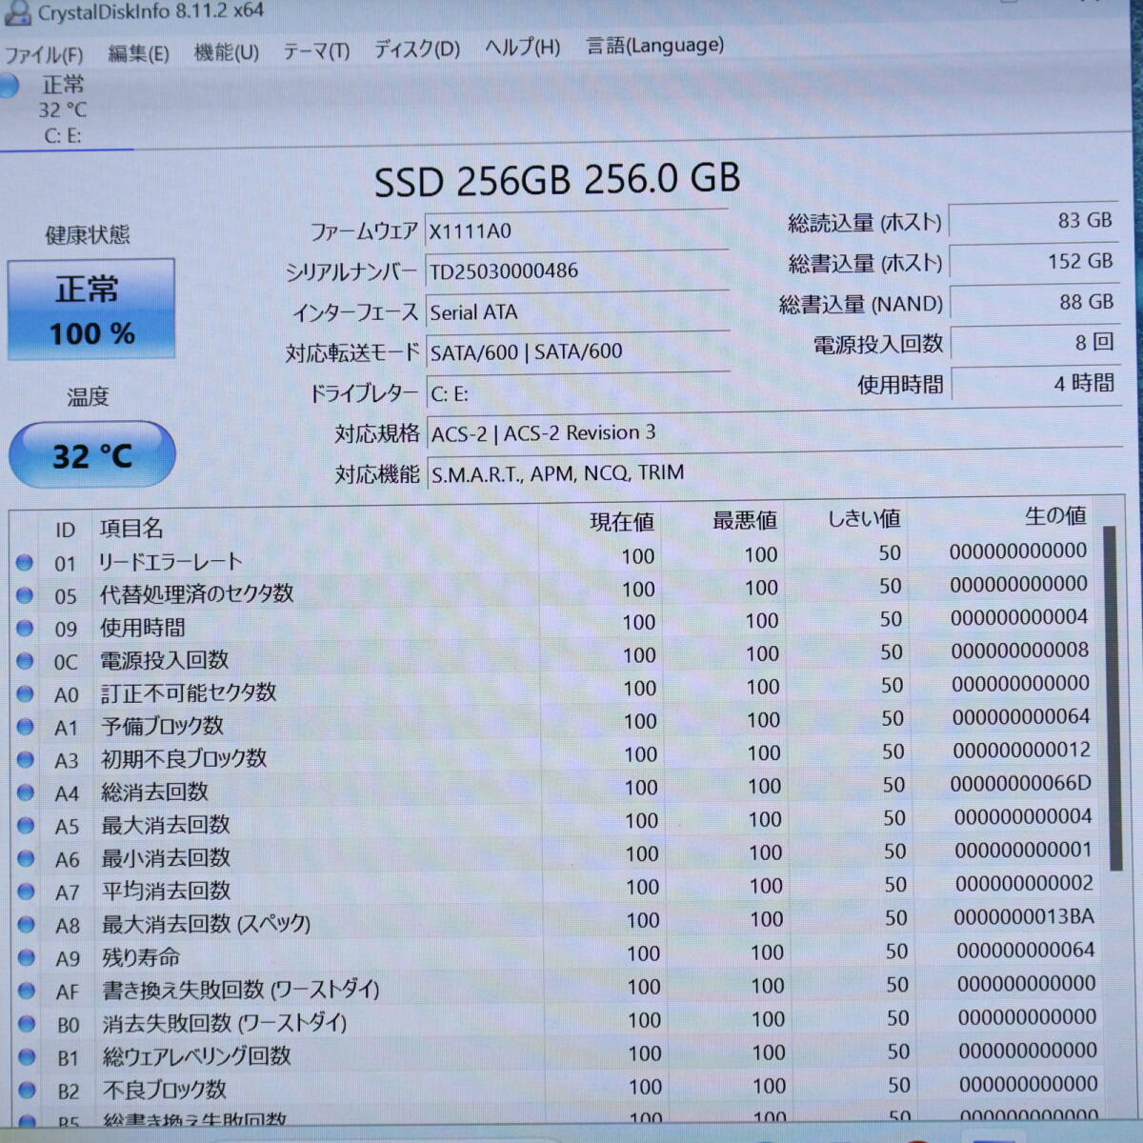Click raw value 0000000013BA
The image size is (1143, 1143).
(x=1024, y=916)
